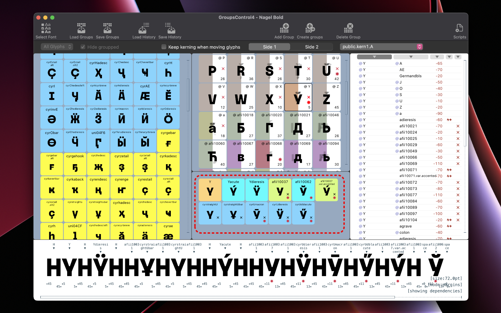Open the All Glyphs filter dropdown
Screen dimensions: 501x313
pyautogui.click(x=57, y=47)
